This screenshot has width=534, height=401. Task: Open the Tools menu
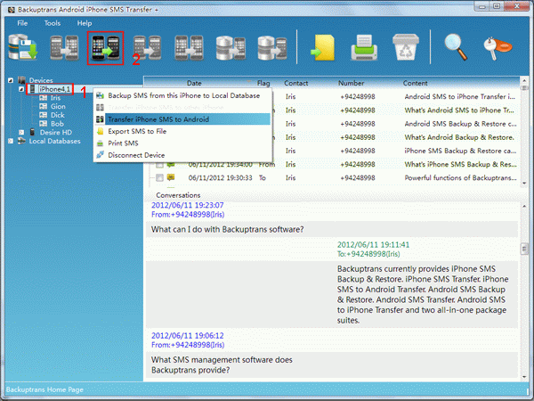coord(53,23)
